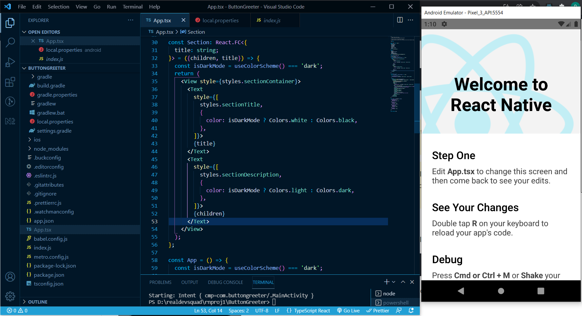Click line number 44 in gutter
This screenshot has height=316, width=582.
point(154,151)
